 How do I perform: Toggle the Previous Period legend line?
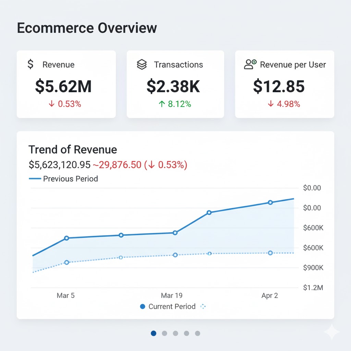coord(63,179)
